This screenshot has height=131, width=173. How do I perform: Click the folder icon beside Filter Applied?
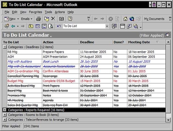tap(168, 35)
